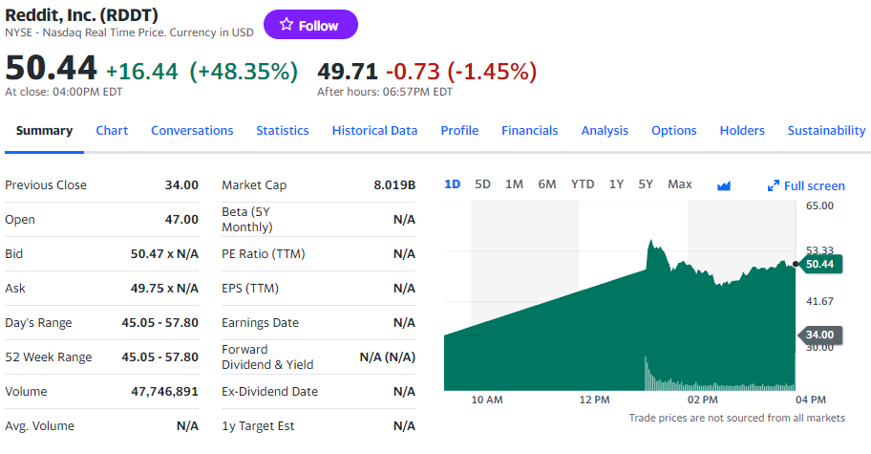Select the 5D chart range
Image resolution: width=871 pixels, height=454 pixels.
pos(482,184)
